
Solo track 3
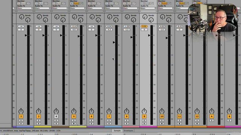[x=38, y=121]
